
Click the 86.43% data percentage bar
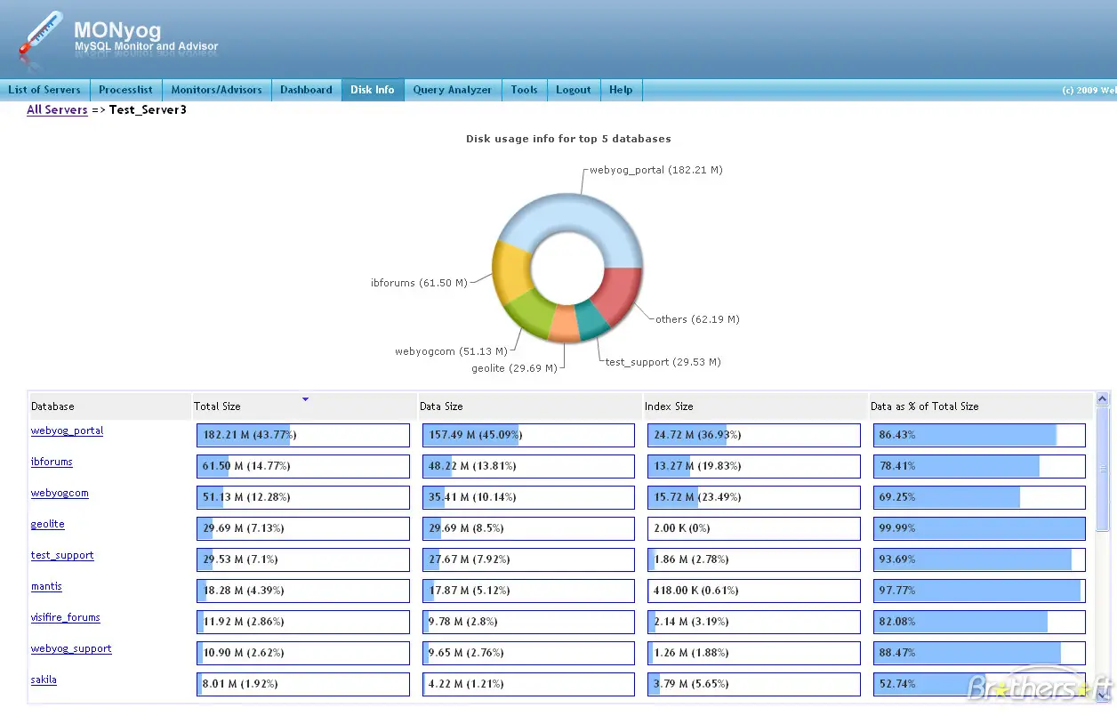click(x=979, y=435)
